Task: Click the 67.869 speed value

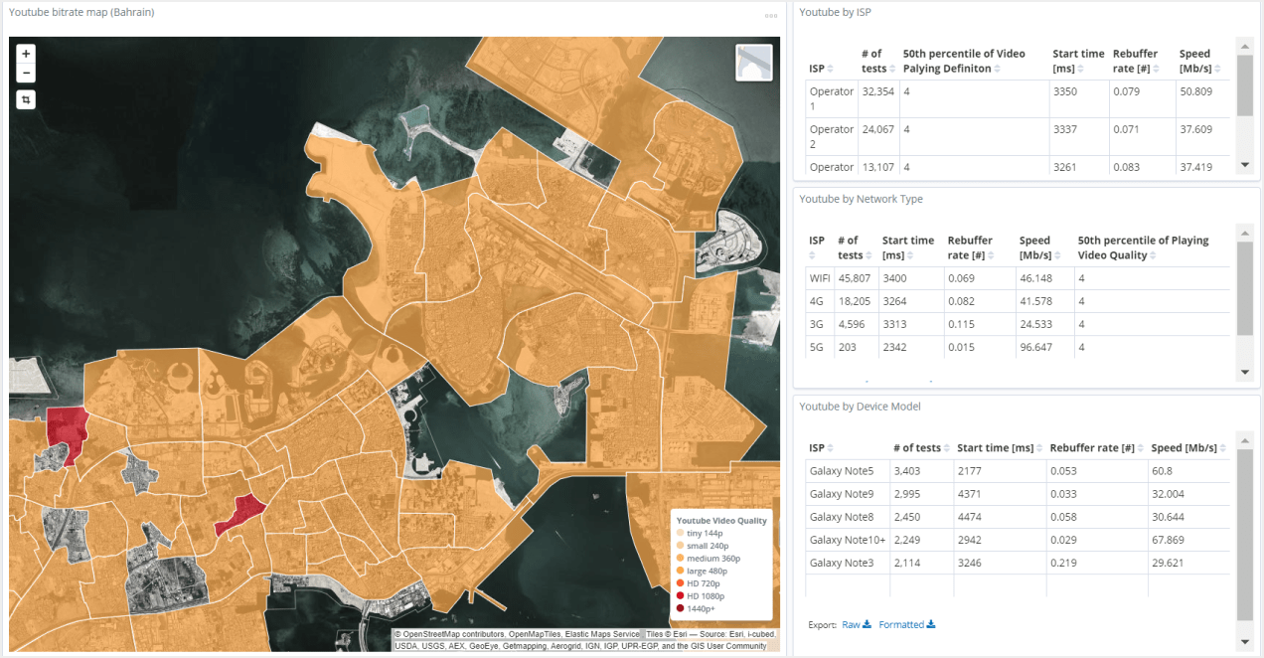Action: [1168, 540]
